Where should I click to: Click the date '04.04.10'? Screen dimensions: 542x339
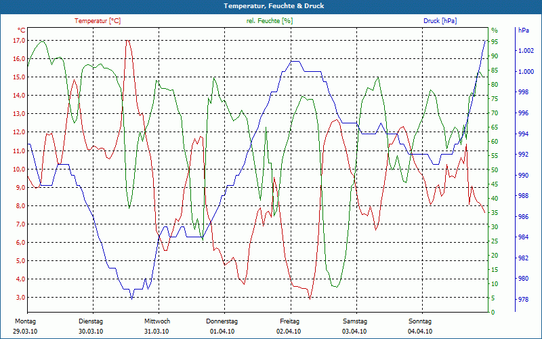[420, 332]
